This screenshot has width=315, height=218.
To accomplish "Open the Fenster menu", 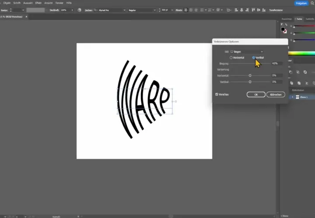I will [x=59, y=3].
